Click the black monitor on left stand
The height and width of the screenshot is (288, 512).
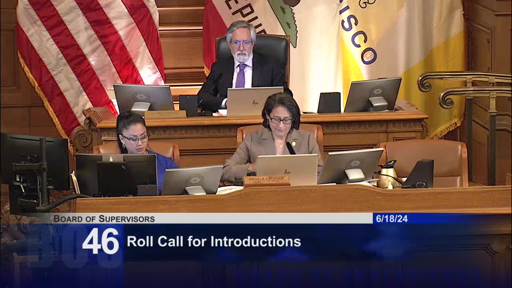[x=34, y=161]
